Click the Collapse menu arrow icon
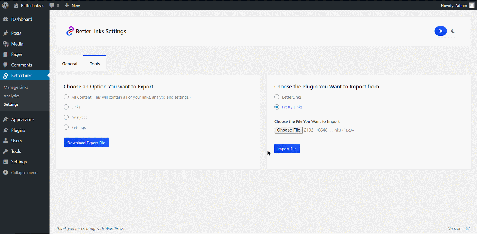The width and height of the screenshot is (477, 234). coord(6,172)
